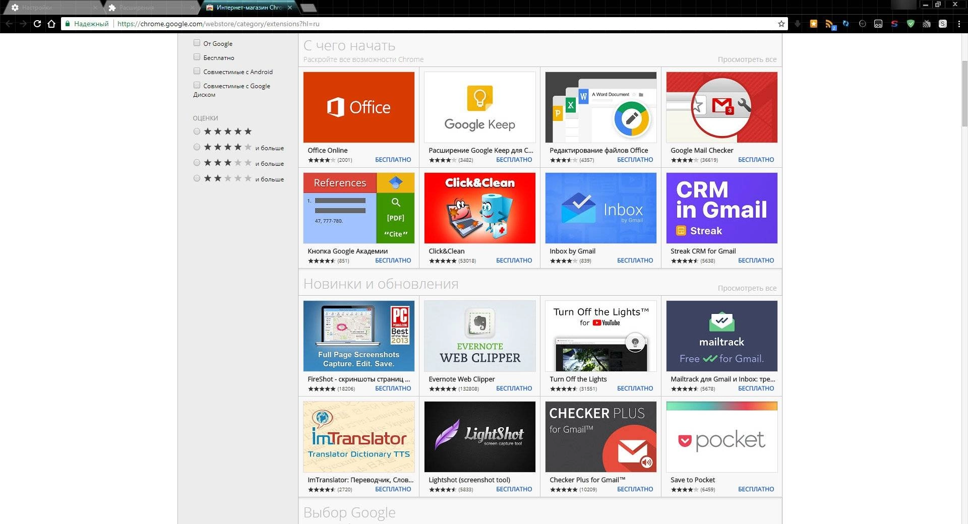Screen dimensions: 968x524
Task: Open the orange star bookmarks extension
Action: click(x=813, y=24)
